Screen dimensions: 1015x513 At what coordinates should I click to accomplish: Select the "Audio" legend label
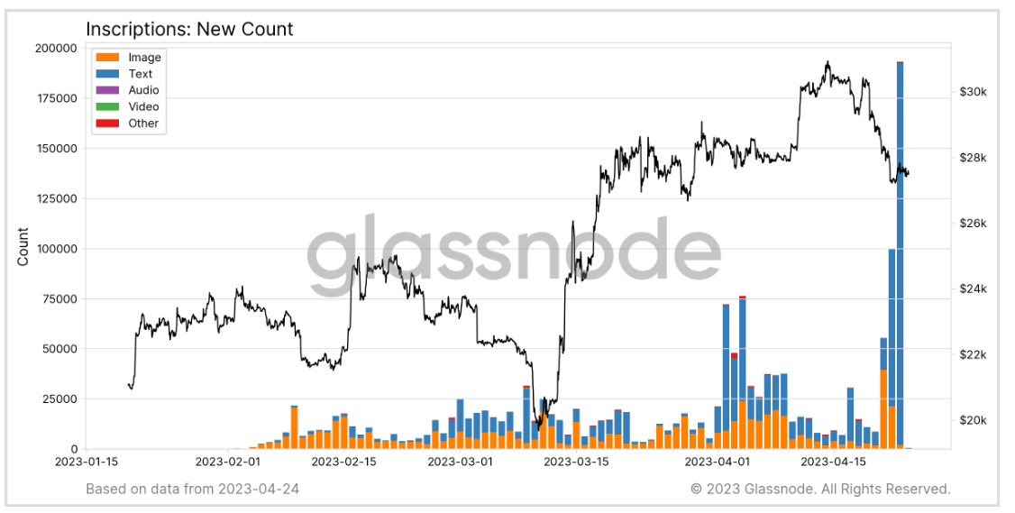pyautogui.click(x=143, y=90)
